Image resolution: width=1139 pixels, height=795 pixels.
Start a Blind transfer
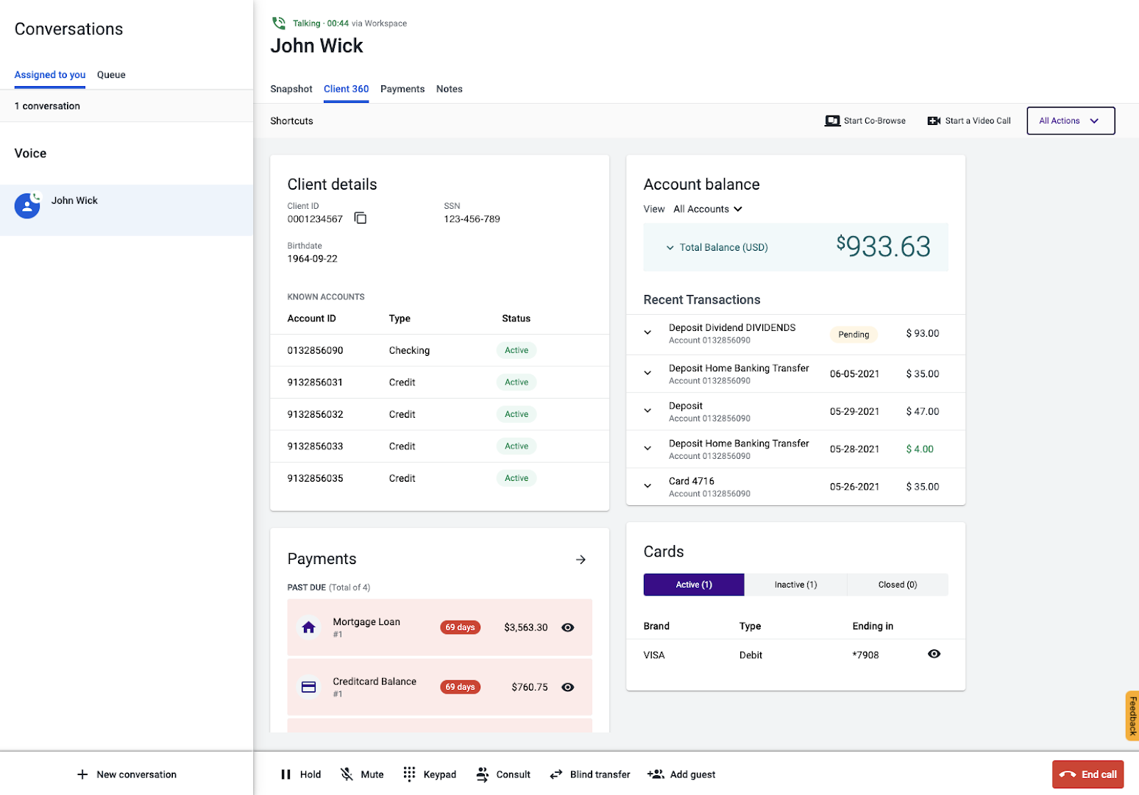coord(590,774)
